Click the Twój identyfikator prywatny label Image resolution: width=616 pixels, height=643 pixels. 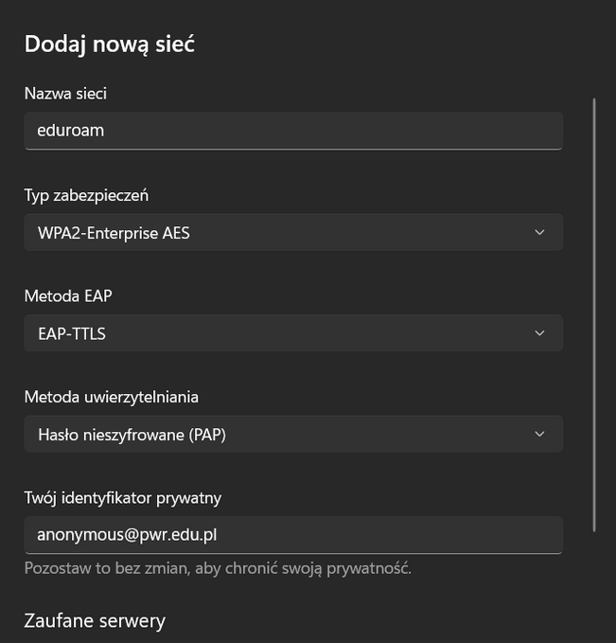tap(123, 498)
